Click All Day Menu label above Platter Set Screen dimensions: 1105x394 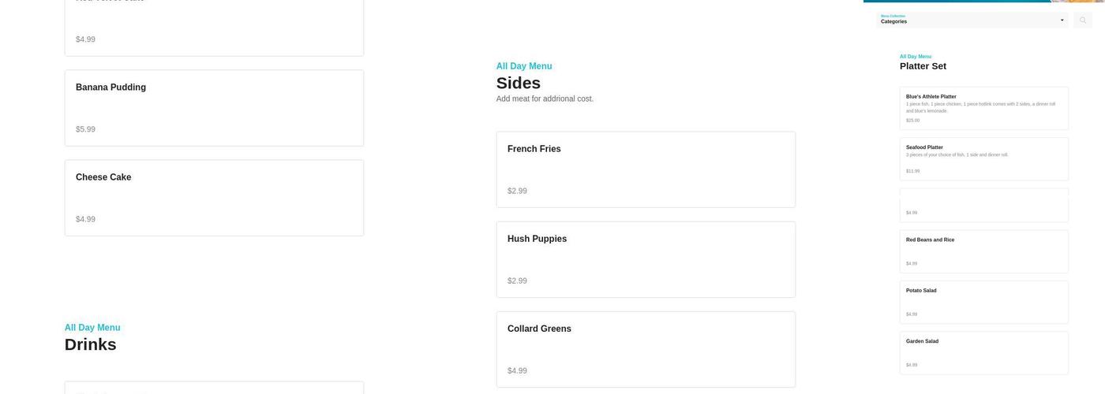(916, 57)
